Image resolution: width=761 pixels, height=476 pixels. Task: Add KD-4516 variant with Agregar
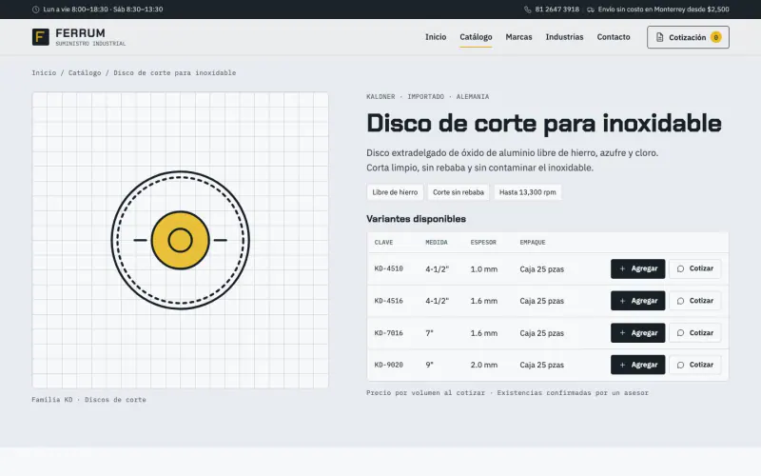(x=637, y=301)
